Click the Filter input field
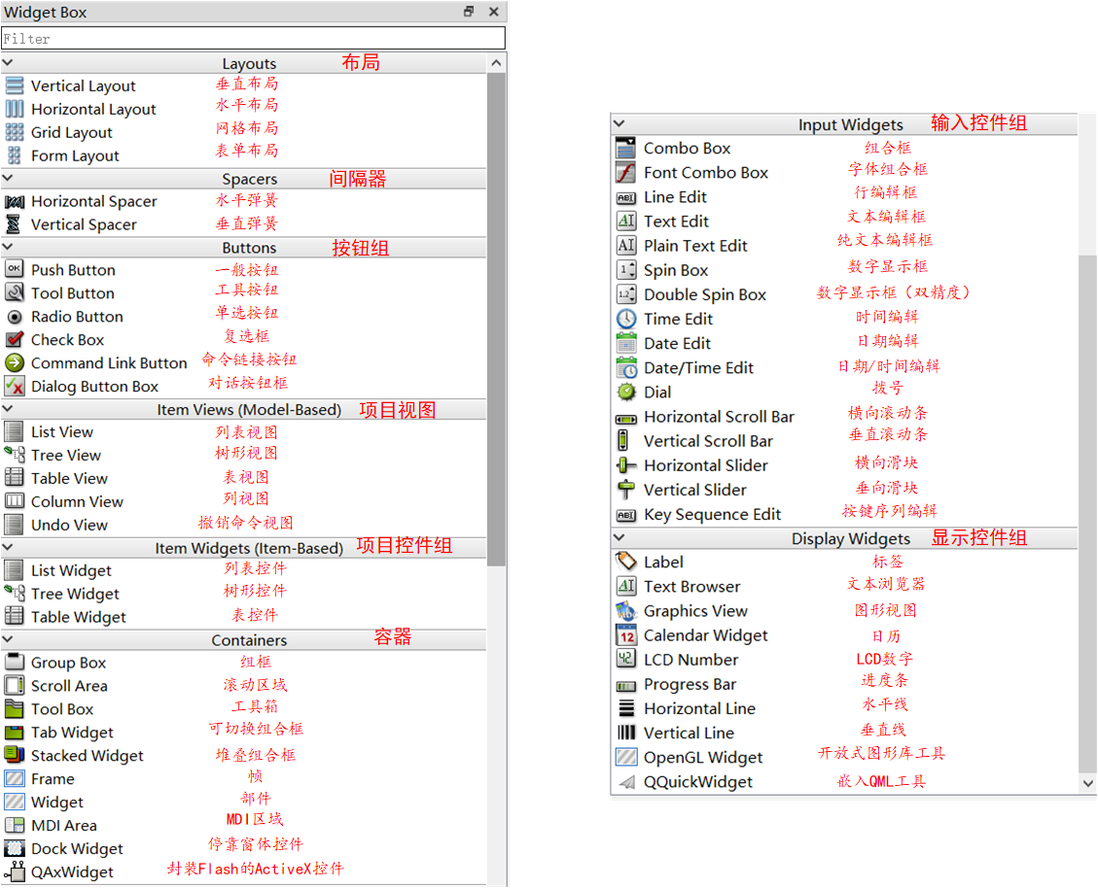The height and width of the screenshot is (888, 1098). tap(254, 39)
